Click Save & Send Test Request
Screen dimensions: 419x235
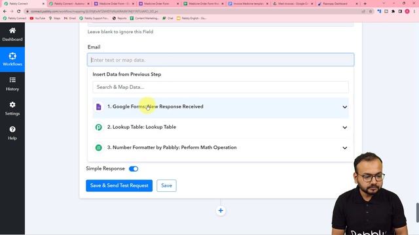(x=119, y=185)
